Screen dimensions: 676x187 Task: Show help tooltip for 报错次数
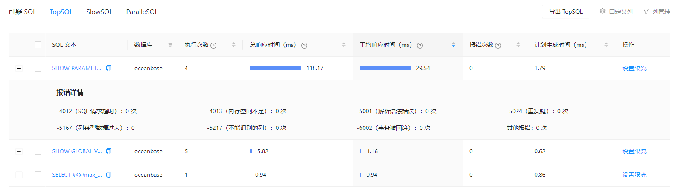click(x=498, y=46)
